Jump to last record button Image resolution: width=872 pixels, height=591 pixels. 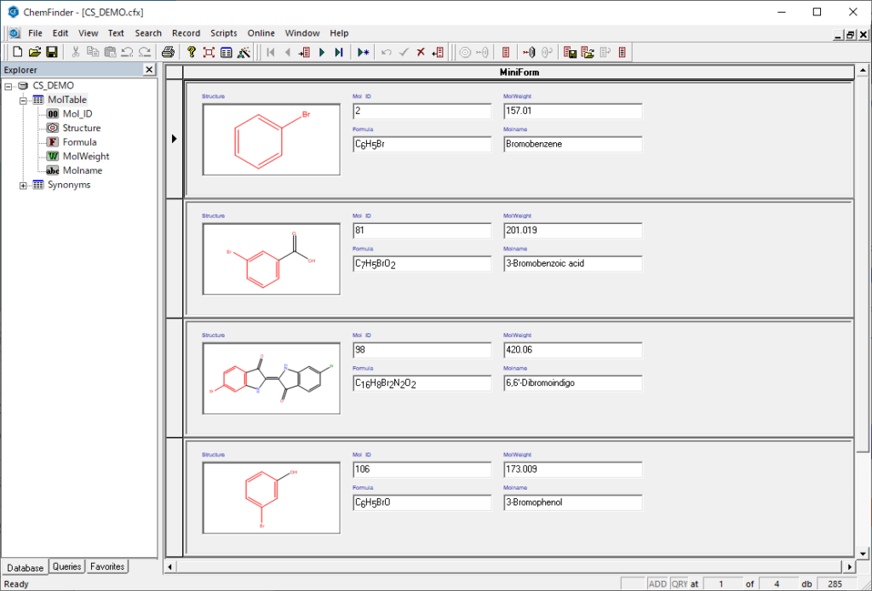338,53
